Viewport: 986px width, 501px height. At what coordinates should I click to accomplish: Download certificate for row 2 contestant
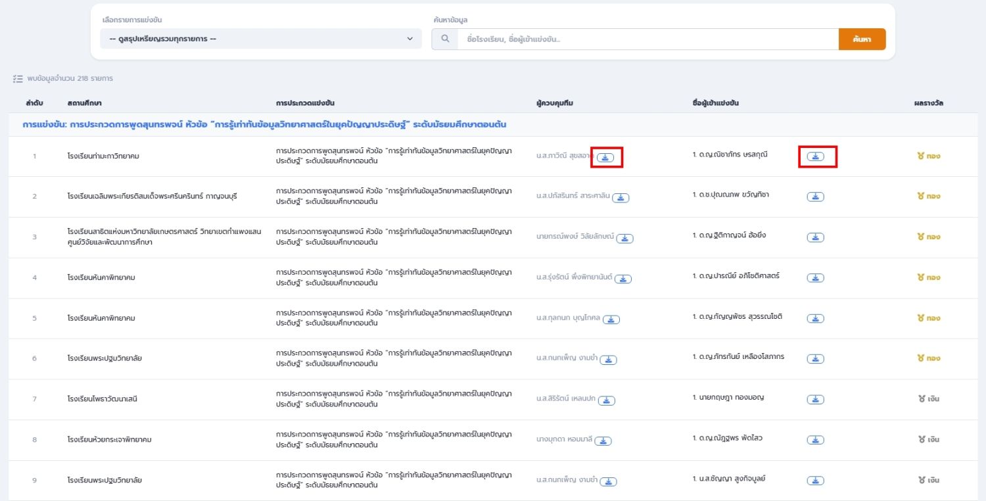click(816, 197)
